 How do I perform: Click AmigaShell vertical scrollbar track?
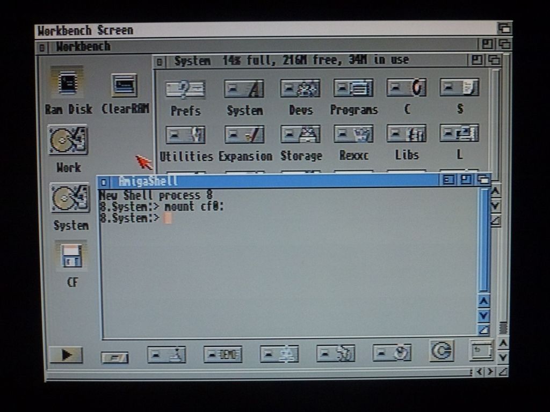(x=484, y=241)
